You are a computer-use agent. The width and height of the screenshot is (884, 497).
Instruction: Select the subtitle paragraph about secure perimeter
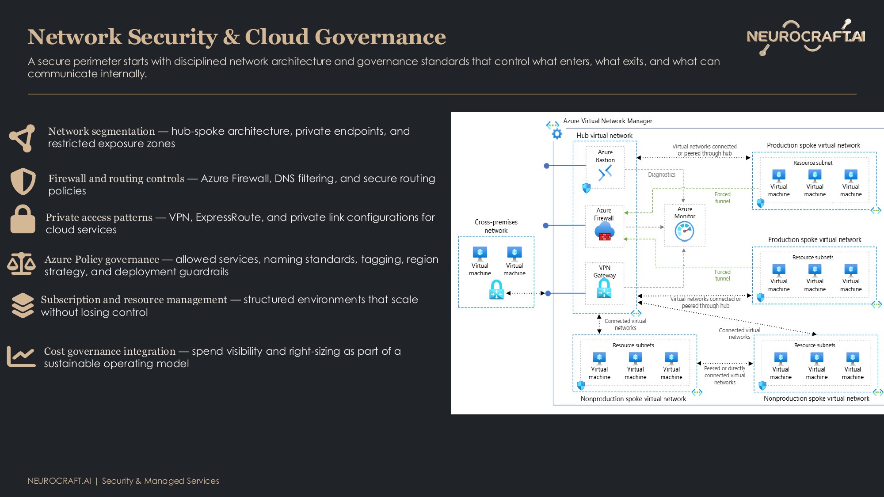pyautogui.click(x=374, y=67)
